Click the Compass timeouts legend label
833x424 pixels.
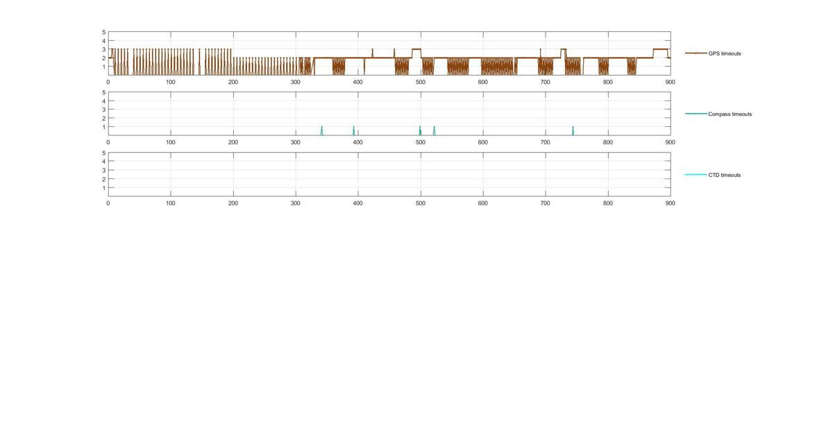coord(730,114)
